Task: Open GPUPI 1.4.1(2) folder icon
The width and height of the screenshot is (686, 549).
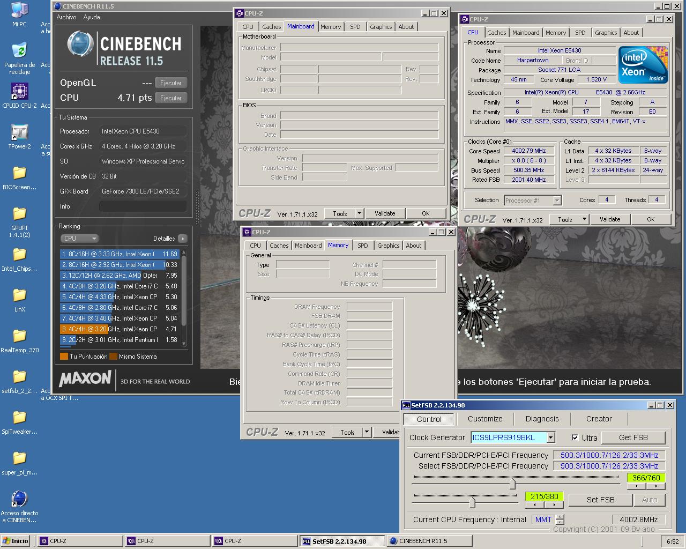Action: coord(19,221)
